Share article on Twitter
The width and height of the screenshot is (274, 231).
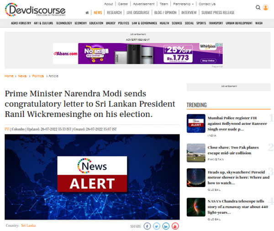[x=156, y=226]
